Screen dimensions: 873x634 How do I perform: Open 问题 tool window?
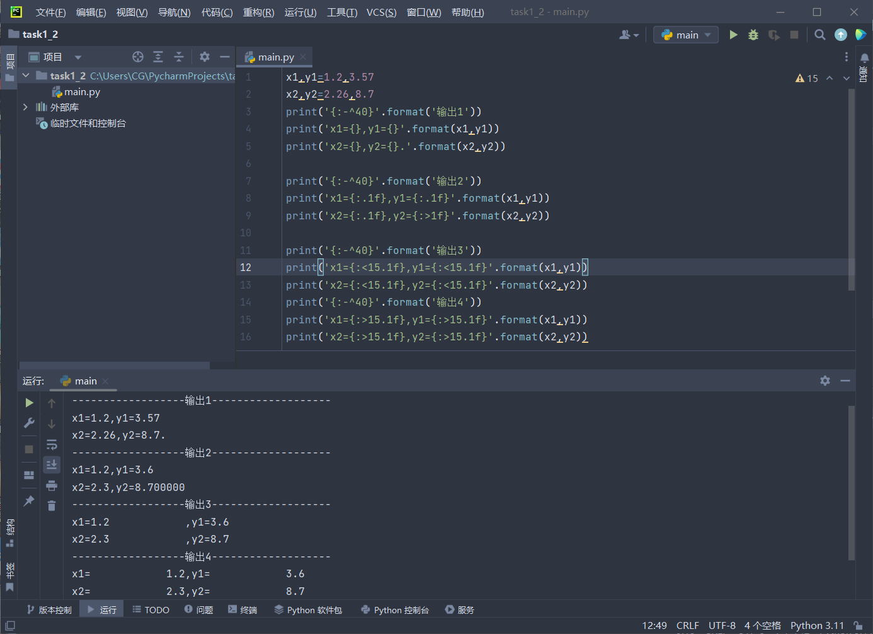click(198, 609)
